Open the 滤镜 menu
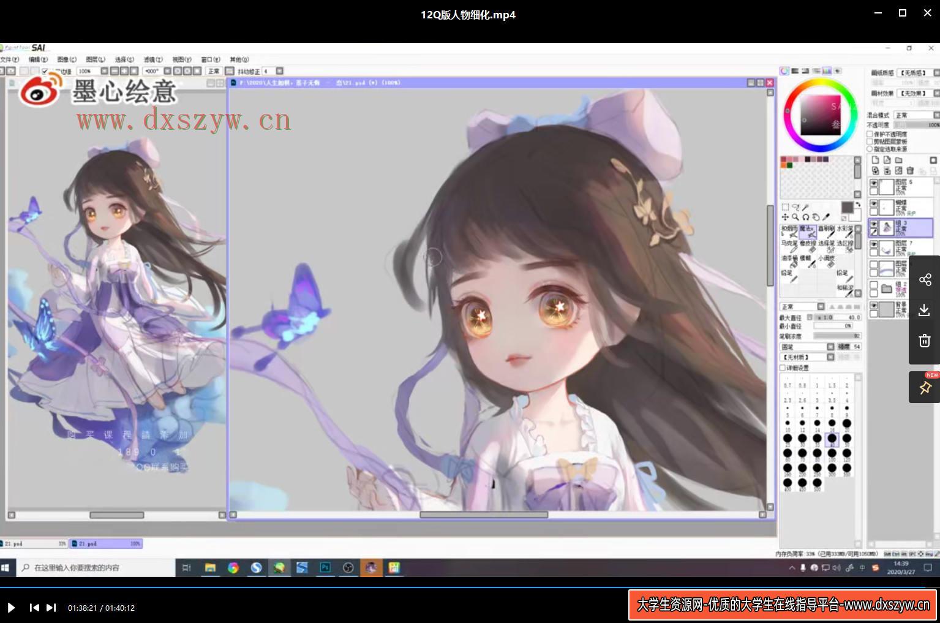This screenshot has width=940, height=623. click(x=153, y=59)
